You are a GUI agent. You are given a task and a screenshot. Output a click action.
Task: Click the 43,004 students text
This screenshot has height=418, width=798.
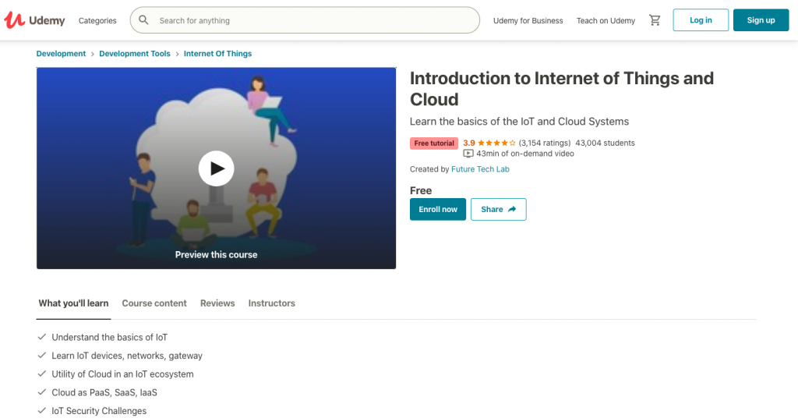[x=605, y=143]
